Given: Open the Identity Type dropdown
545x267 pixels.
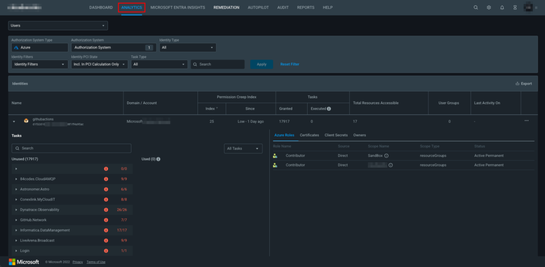Looking at the screenshot, I should click(x=188, y=47).
